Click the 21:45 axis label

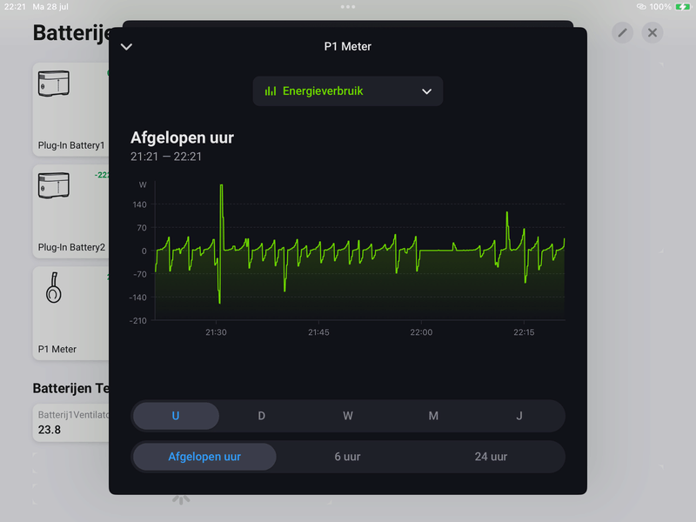point(318,332)
